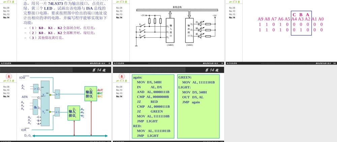Select slide 8 with the 74LS373 problem text
The width and height of the screenshot is (337, 142).
point(56,30)
